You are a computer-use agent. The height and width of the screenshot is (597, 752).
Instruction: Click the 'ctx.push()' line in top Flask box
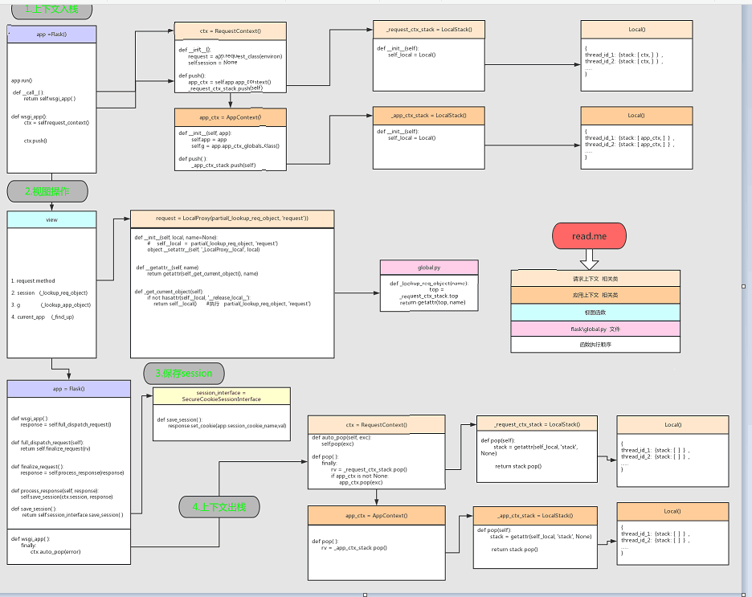pos(35,141)
